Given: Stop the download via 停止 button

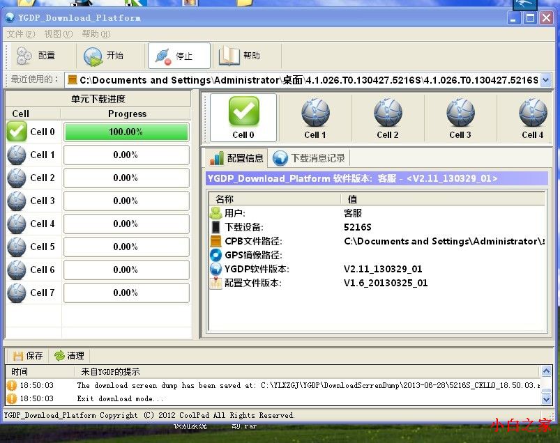Looking at the screenshot, I should tap(179, 56).
